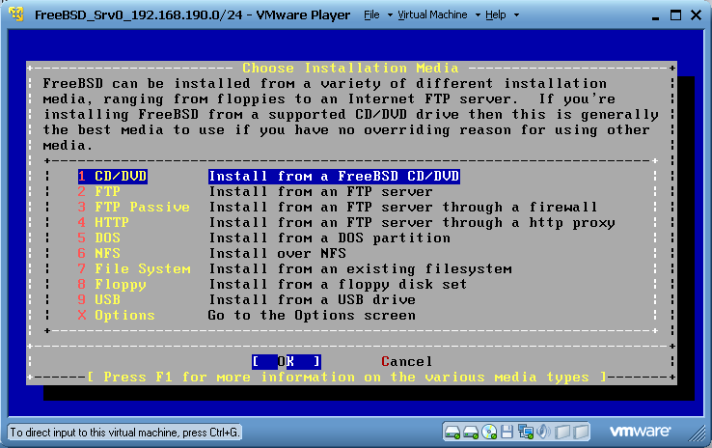Viewport: 712px width, 448px height.
Task: Select the 9 USB drive option
Action: pyautogui.click(x=246, y=300)
